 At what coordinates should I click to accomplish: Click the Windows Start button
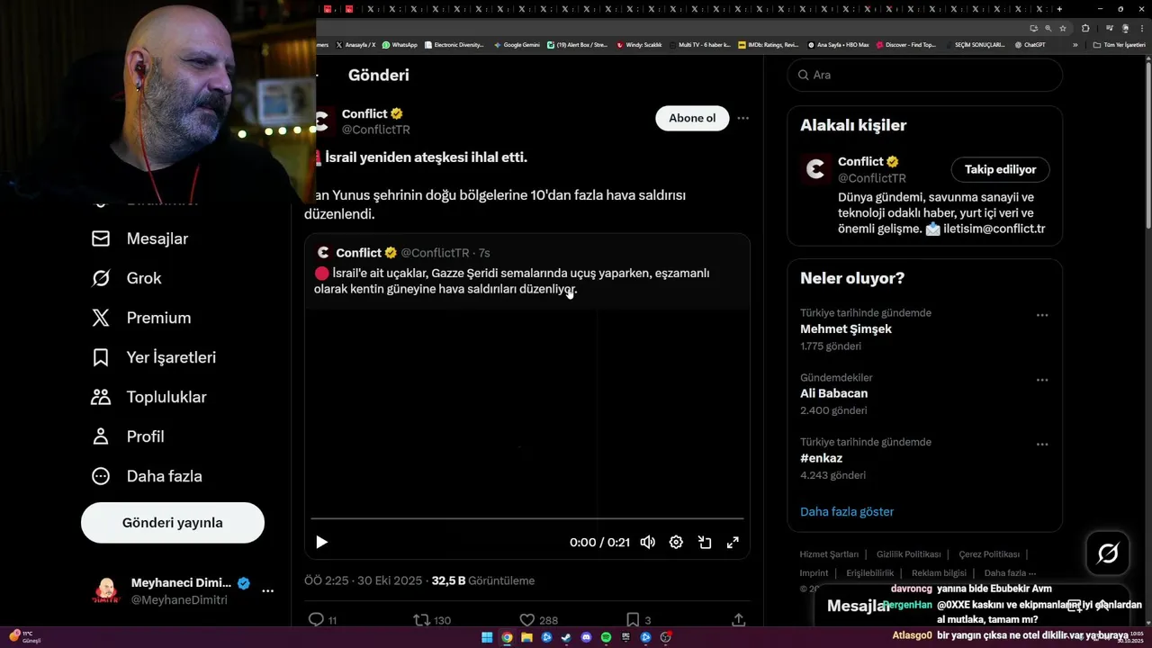487,637
